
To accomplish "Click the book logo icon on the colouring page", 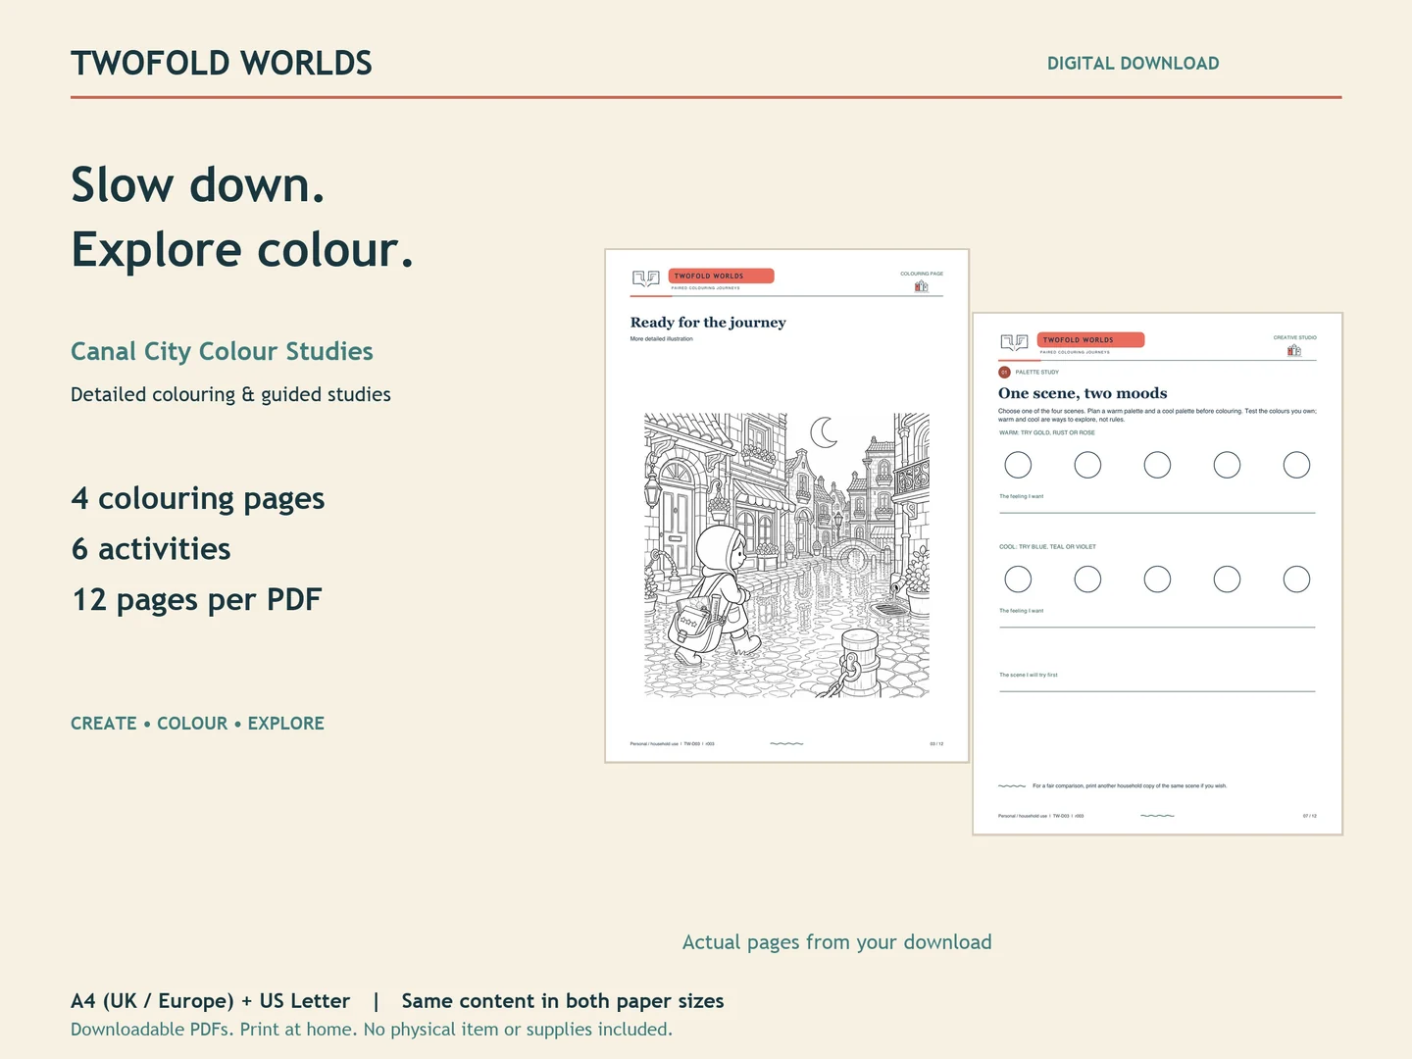I will pyautogui.click(x=645, y=278).
